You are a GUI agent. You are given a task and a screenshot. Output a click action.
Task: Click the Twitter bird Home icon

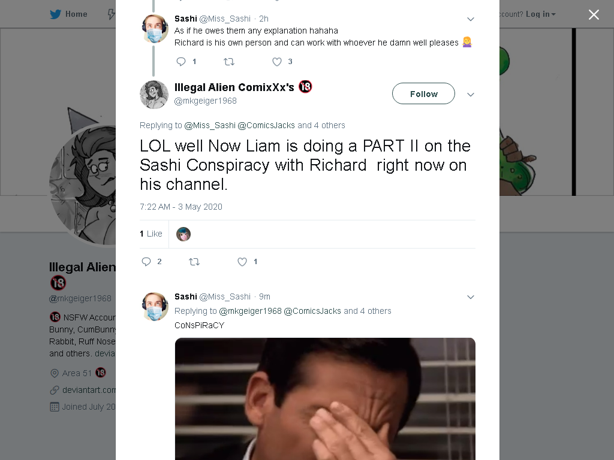click(55, 14)
